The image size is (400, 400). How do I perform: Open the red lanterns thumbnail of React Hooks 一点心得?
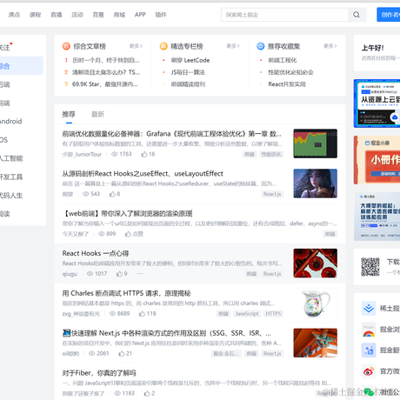coord(316,263)
